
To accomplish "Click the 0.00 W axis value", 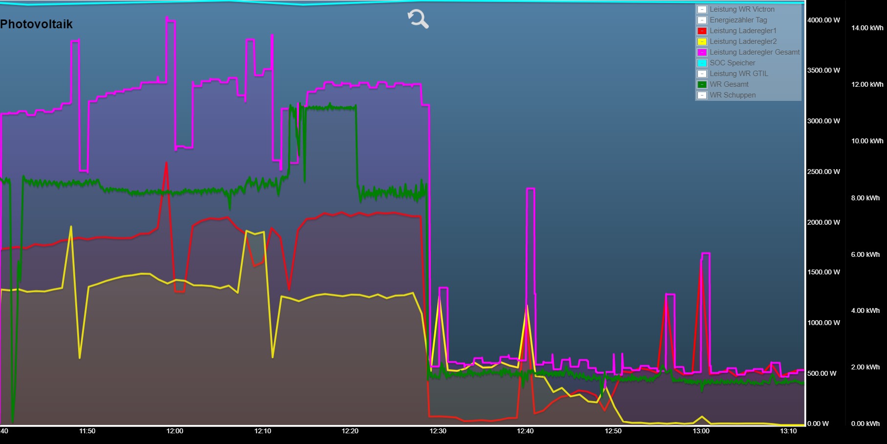I will pos(818,424).
